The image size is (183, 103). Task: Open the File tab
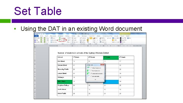point(36,36)
